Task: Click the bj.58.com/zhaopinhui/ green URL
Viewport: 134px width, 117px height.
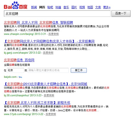Action: (17, 96)
